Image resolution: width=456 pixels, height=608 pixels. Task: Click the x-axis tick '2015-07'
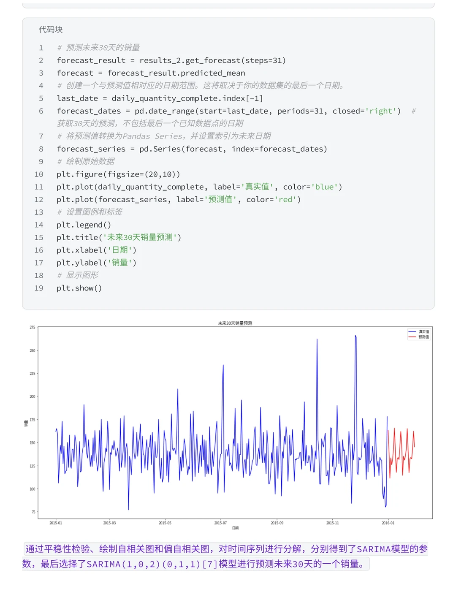click(x=220, y=523)
